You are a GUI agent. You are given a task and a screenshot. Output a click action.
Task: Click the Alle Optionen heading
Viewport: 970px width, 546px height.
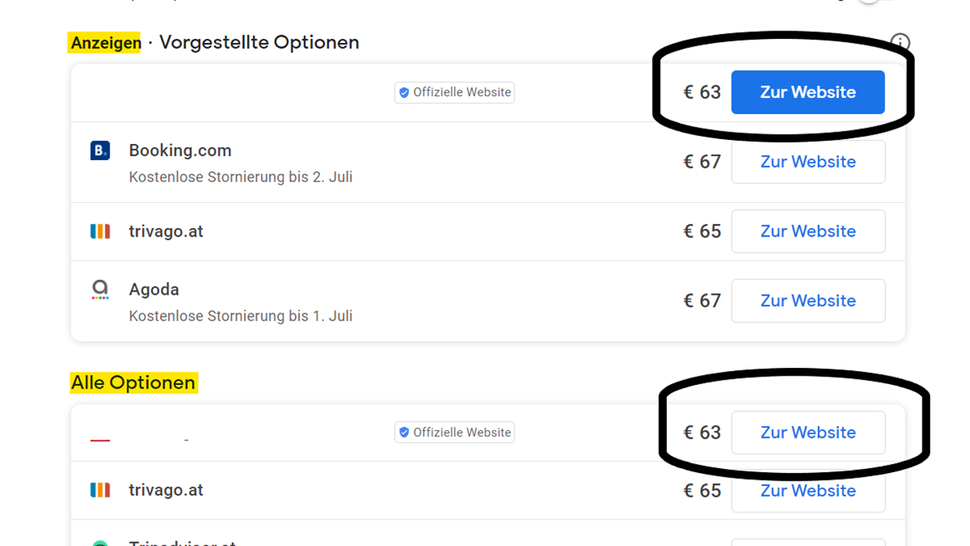[x=133, y=383]
